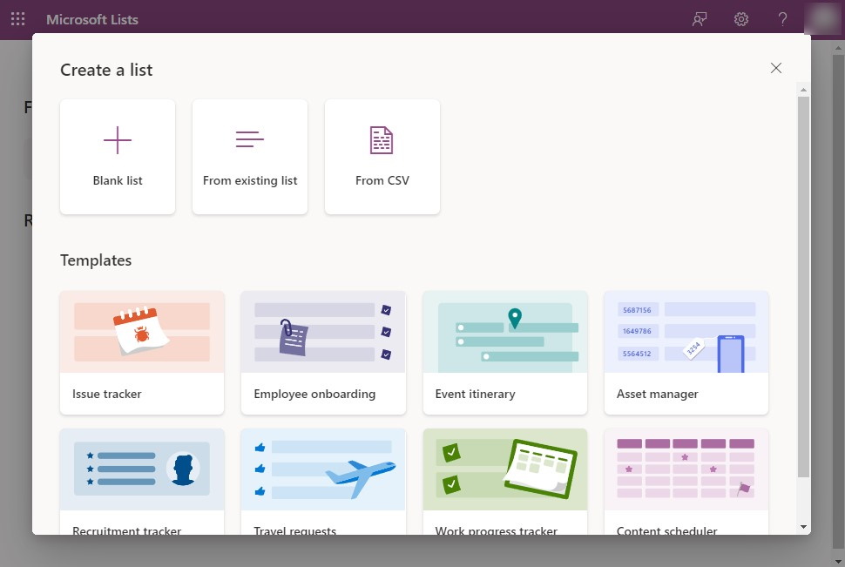Select the Event itinerary title
The width and height of the screenshot is (845, 567).
coord(476,394)
